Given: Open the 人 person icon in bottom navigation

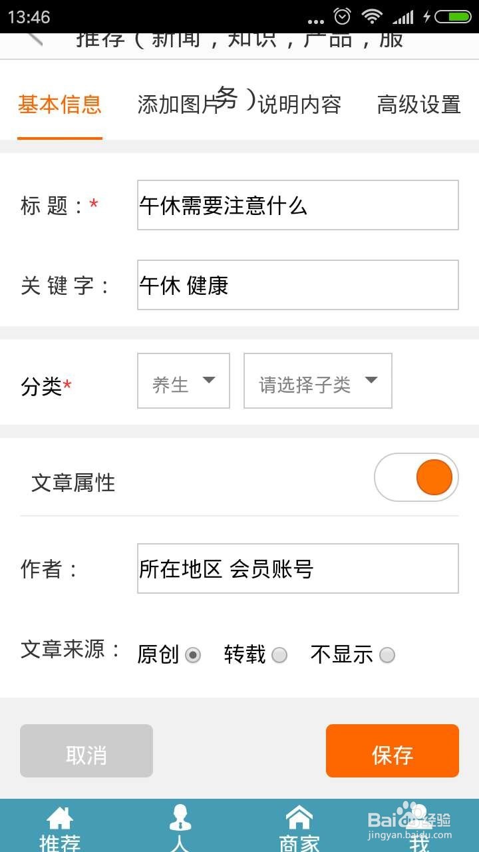Looking at the screenshot, I should [x=180, y=819].
